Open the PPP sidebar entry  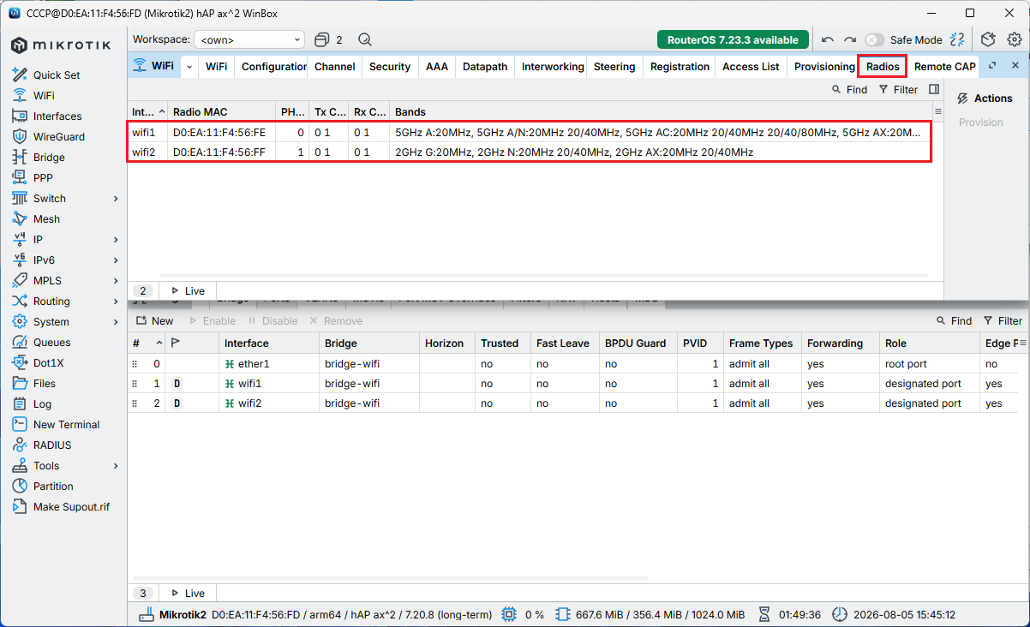pos(43,177)
